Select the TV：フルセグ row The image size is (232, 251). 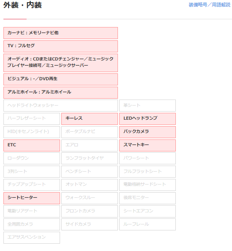click(x=60, y=46)
